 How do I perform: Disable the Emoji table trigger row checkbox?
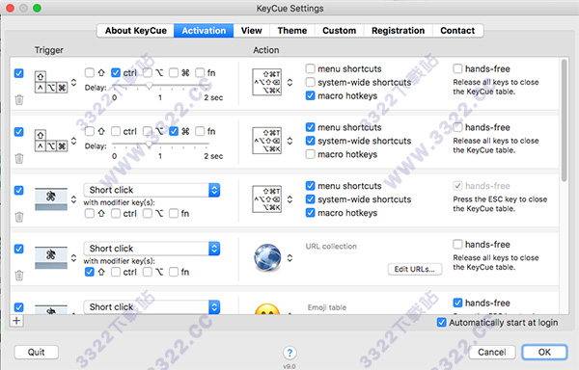(19, 307)
